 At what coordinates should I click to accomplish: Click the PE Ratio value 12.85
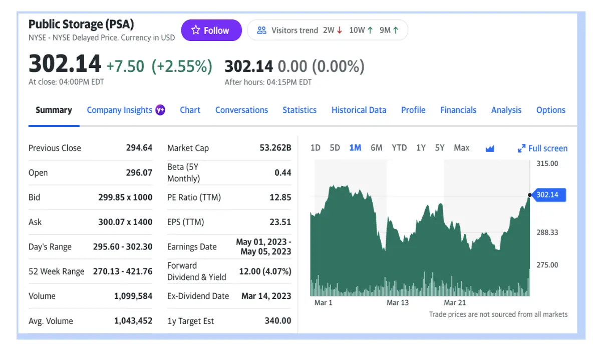[280, 197]
